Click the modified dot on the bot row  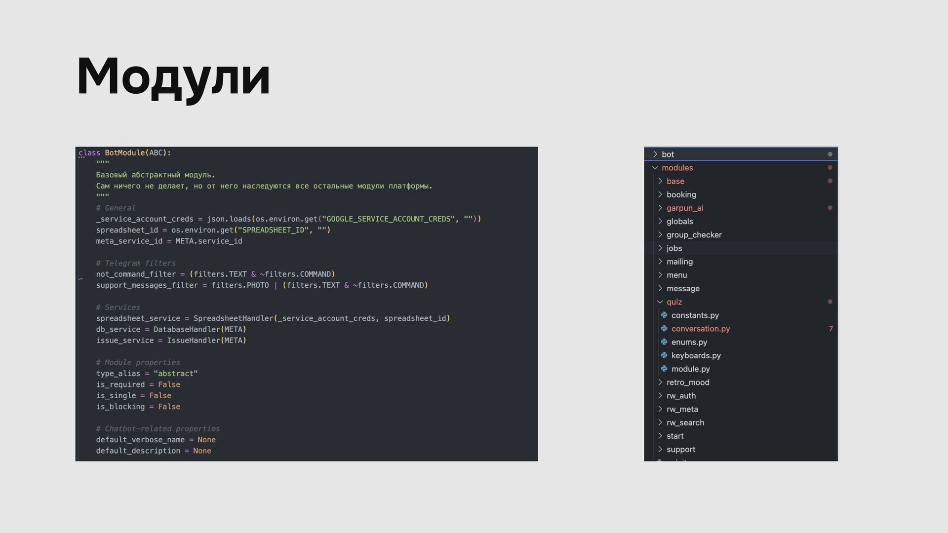coord(830,154)
